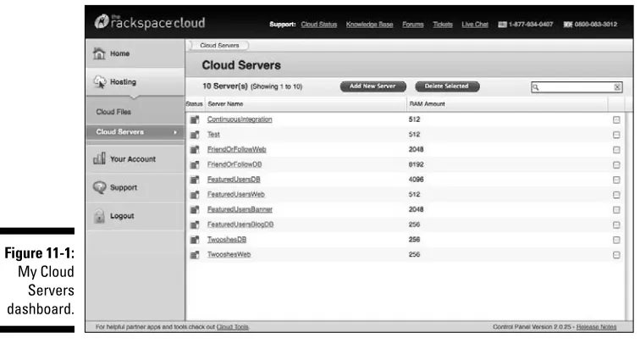
Task: Select the ContinuousIntegration server checkbox
Action: click(x=616, y=119)
